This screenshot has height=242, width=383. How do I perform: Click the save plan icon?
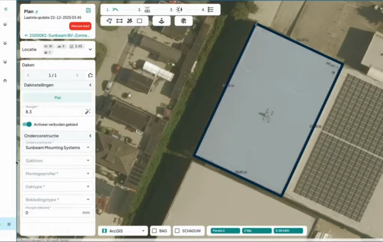click(88, 11)
